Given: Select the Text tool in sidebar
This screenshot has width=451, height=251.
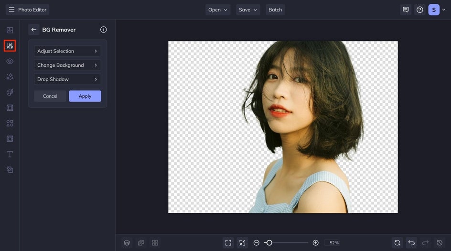Looking at the screenshot, I should [x=10, y=154].
